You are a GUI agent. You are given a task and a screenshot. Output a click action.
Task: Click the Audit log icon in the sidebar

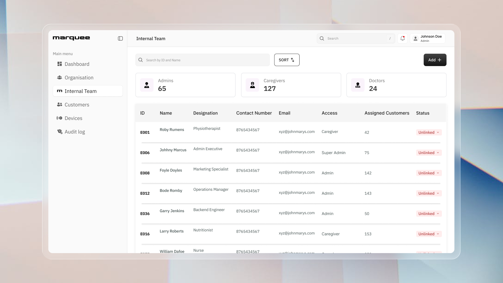click(60, 132)
